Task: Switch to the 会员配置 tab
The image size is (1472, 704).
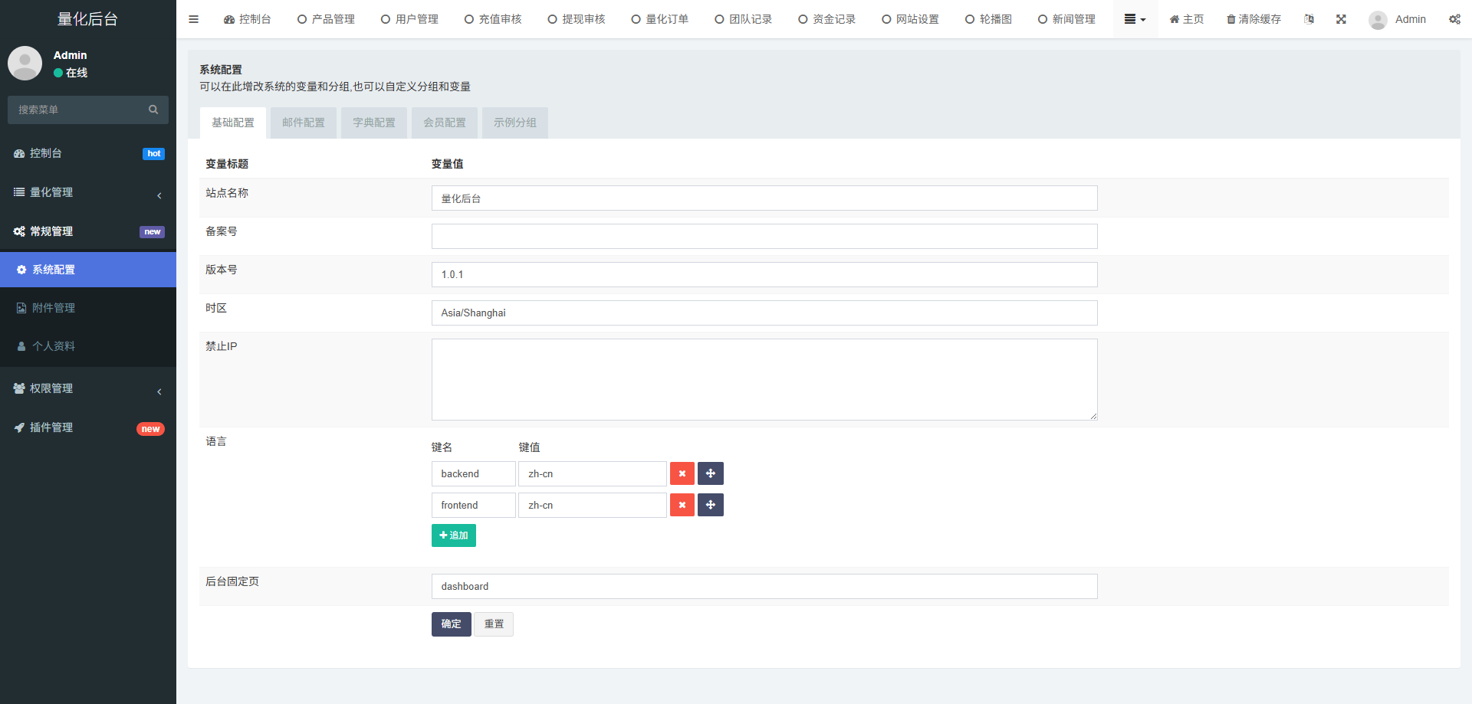Action: pyautogui.click(x=444, y=123)
